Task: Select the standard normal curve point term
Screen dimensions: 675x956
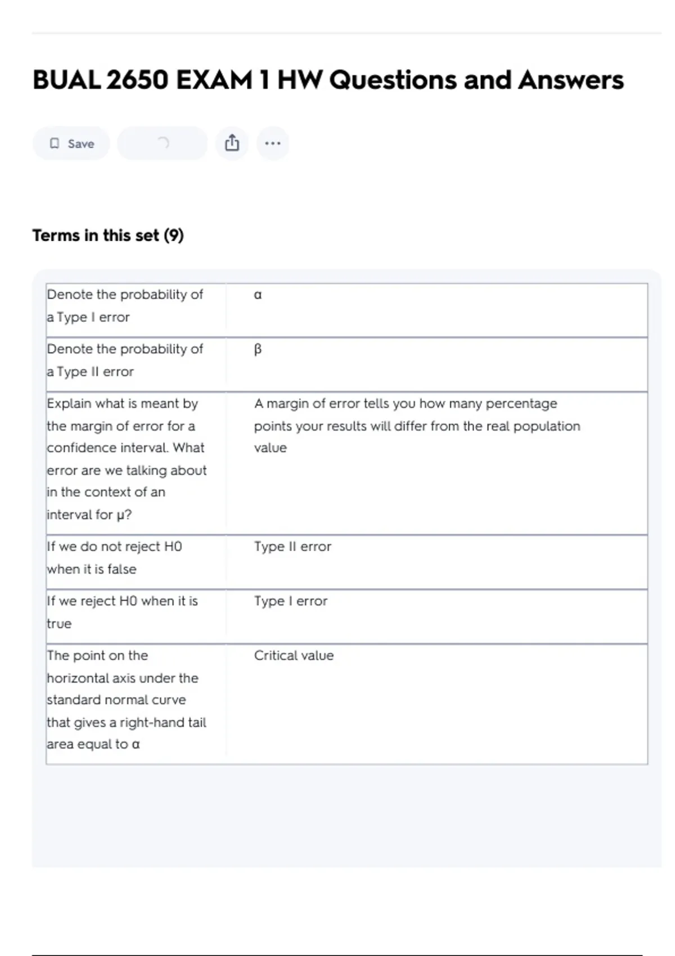Action: pos(127,700)
